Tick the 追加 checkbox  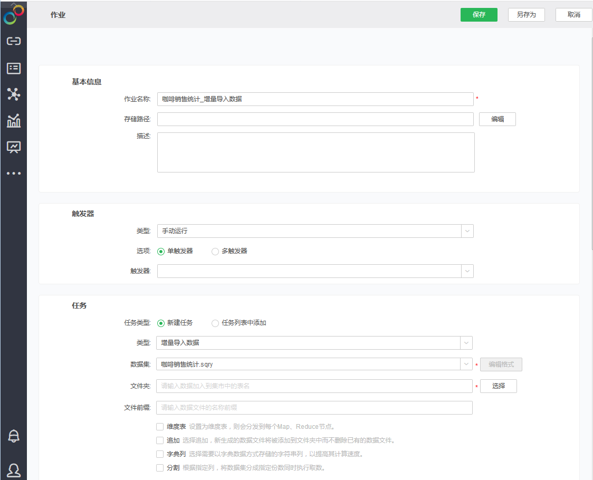click(x=160, y=440)
